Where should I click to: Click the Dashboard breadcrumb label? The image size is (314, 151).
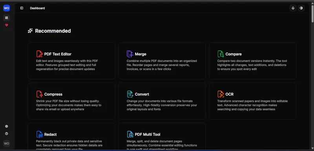point(37,8)
